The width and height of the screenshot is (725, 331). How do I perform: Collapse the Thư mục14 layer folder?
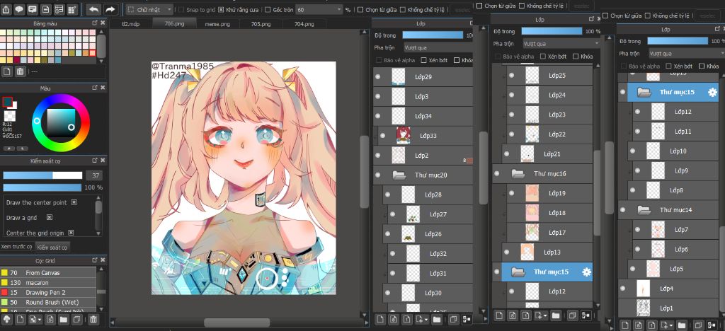[644, 210]
